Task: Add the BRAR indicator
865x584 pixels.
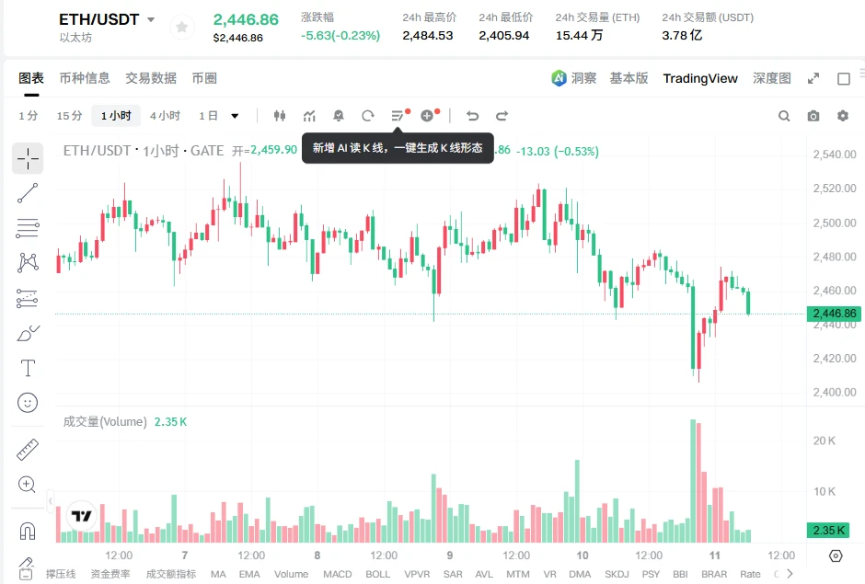Action: 714,574
